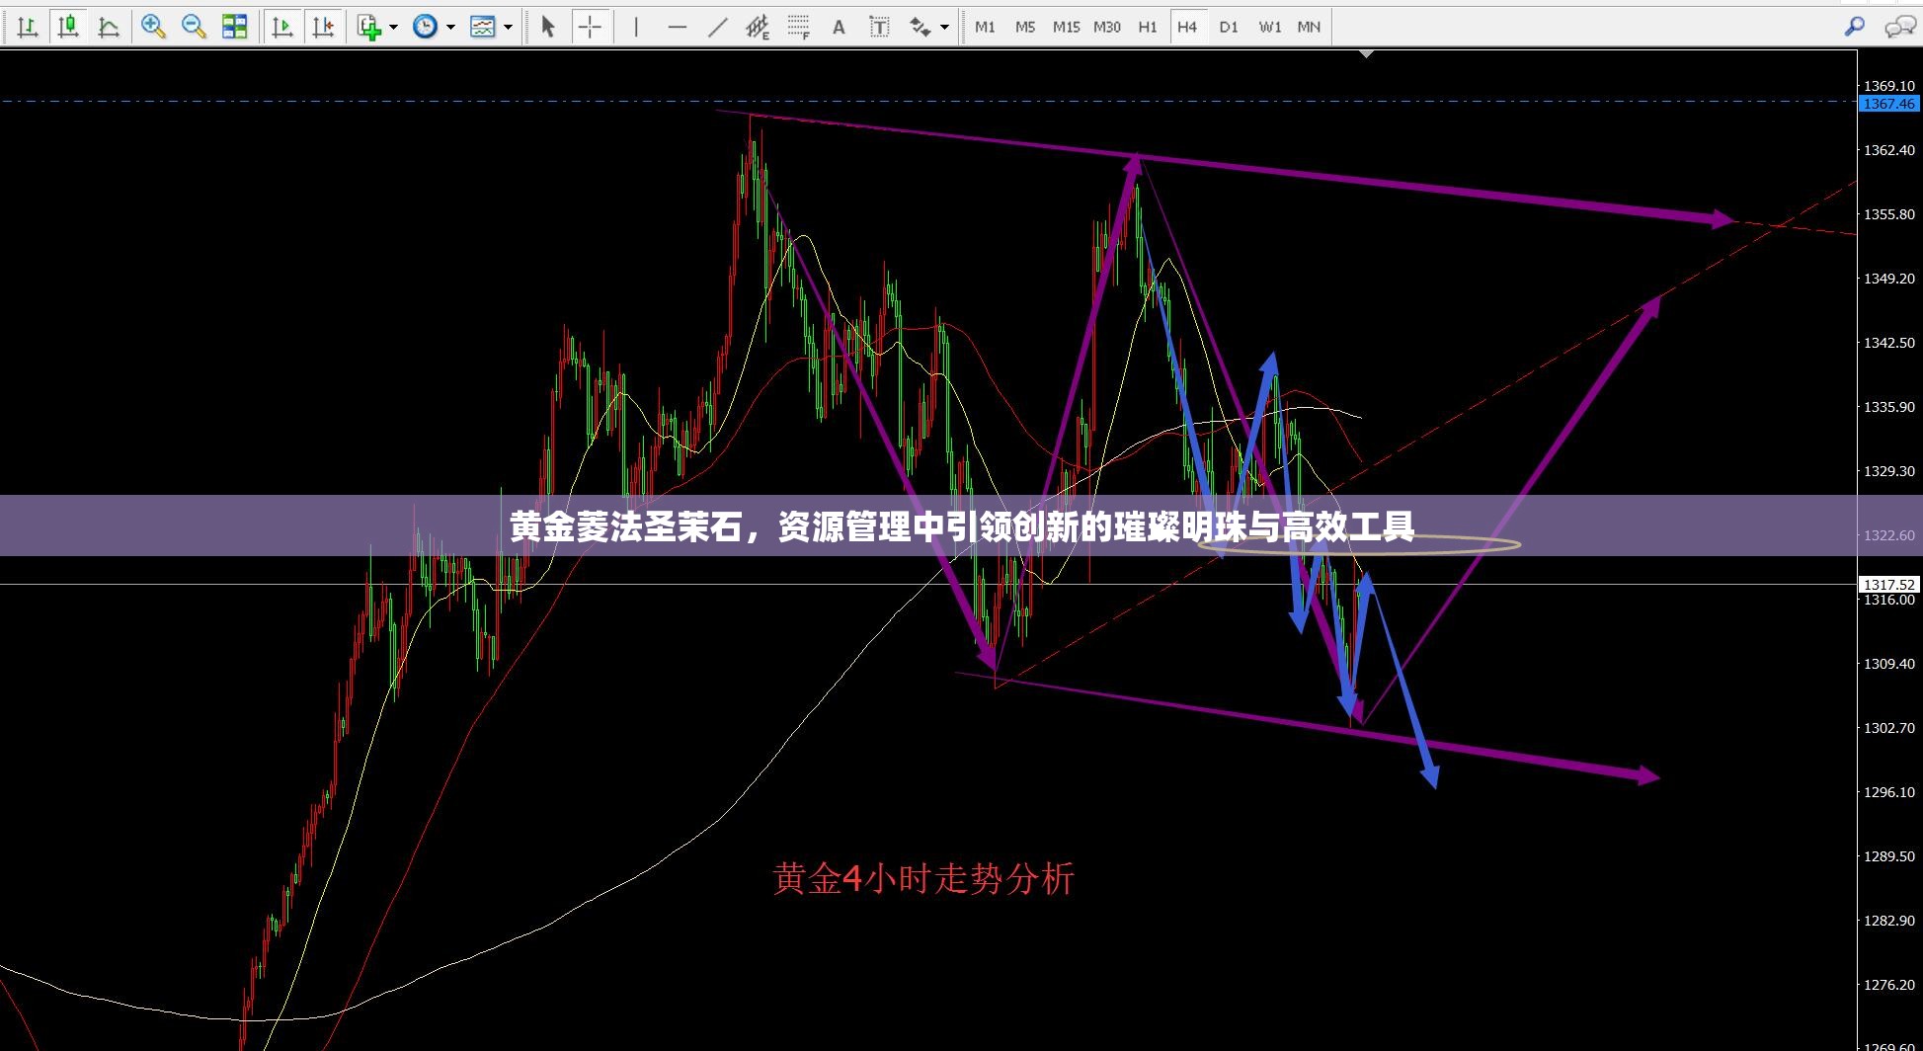1923x1051 pixels.
Task: Zoom in on the chart
Action: click(x=153, y=27)
